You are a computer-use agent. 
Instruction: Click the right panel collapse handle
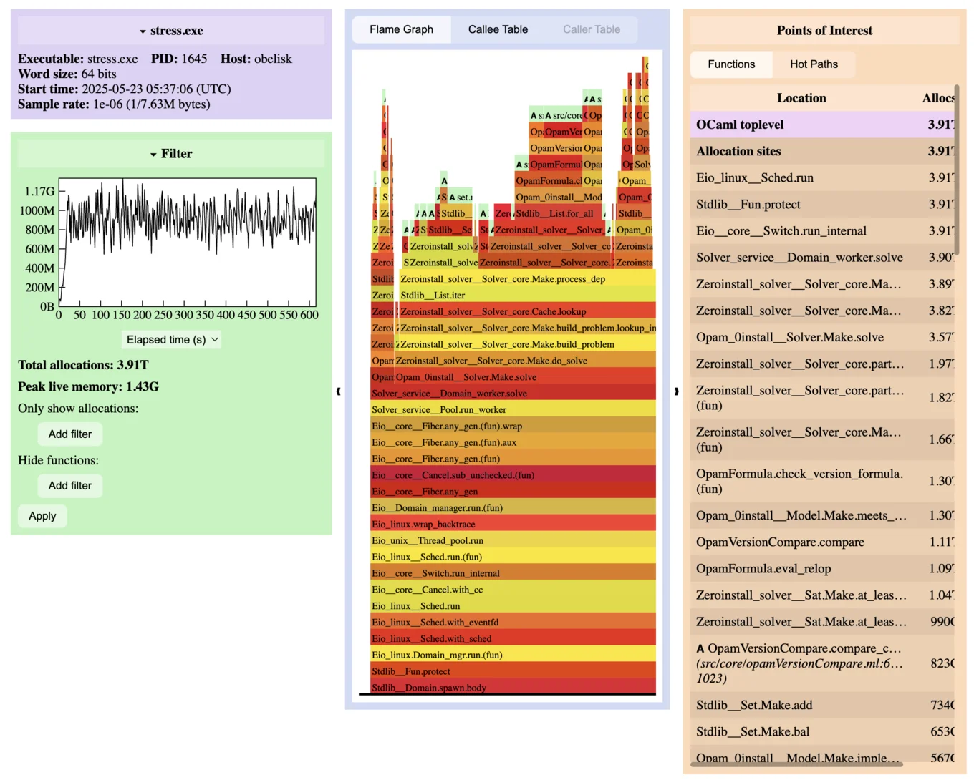[676, 391]
